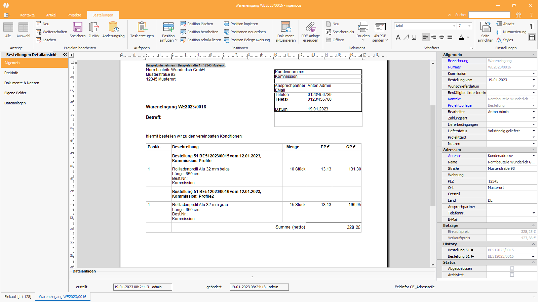Click Position einfügen icon
This screenshot has height=302, width=538.
pos(168,27)
